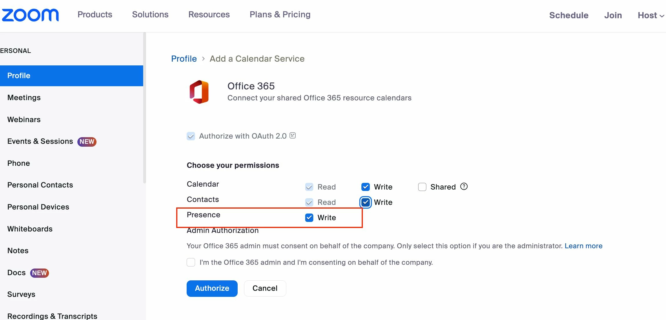Open Meetings in the sidebar
The height and width of the screenshot is (320, 666).
point(24,98)
